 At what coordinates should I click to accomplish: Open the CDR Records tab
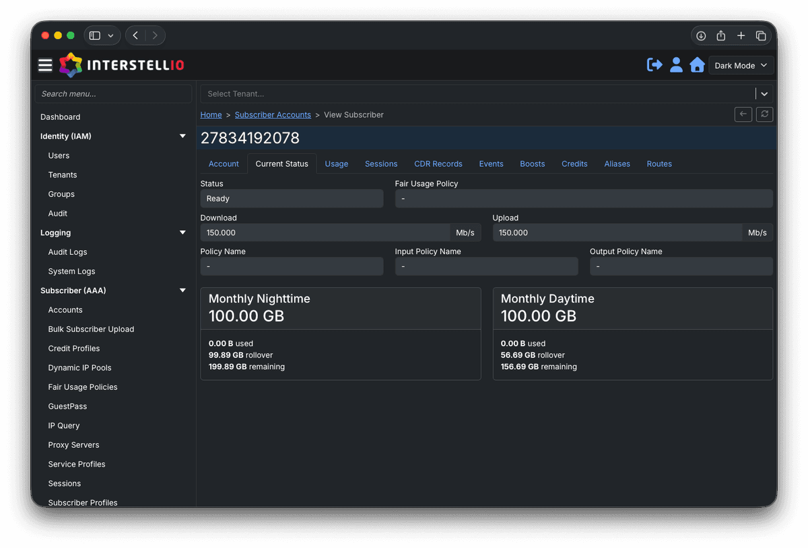438,164
